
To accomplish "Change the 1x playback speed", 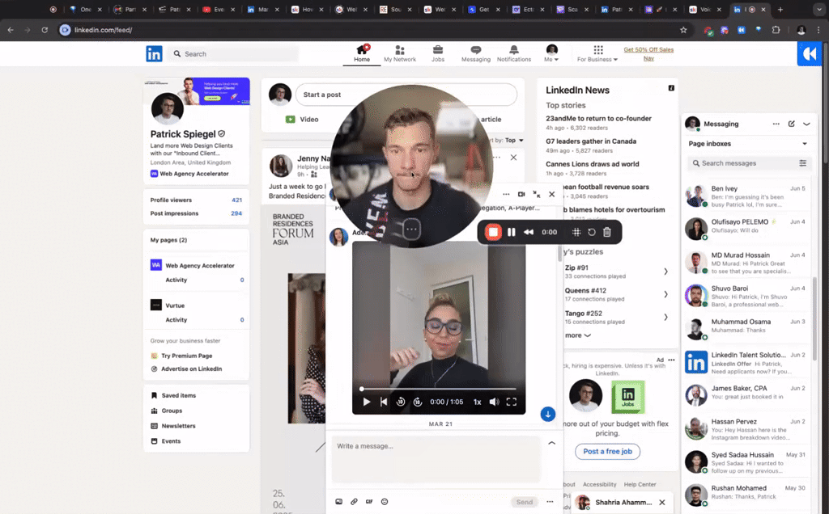I will point(478,402).
